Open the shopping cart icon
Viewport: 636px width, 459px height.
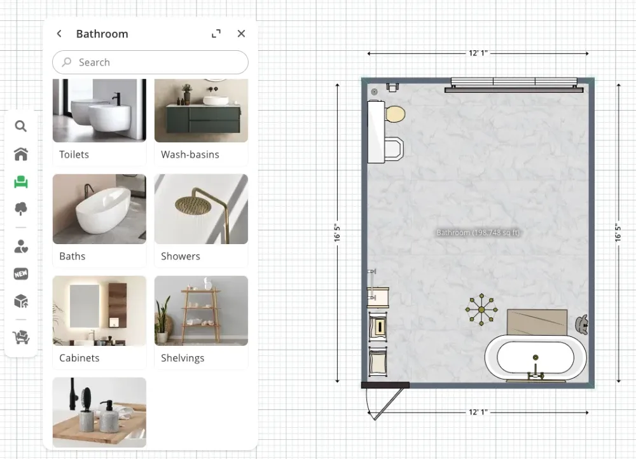pos(21,337)
